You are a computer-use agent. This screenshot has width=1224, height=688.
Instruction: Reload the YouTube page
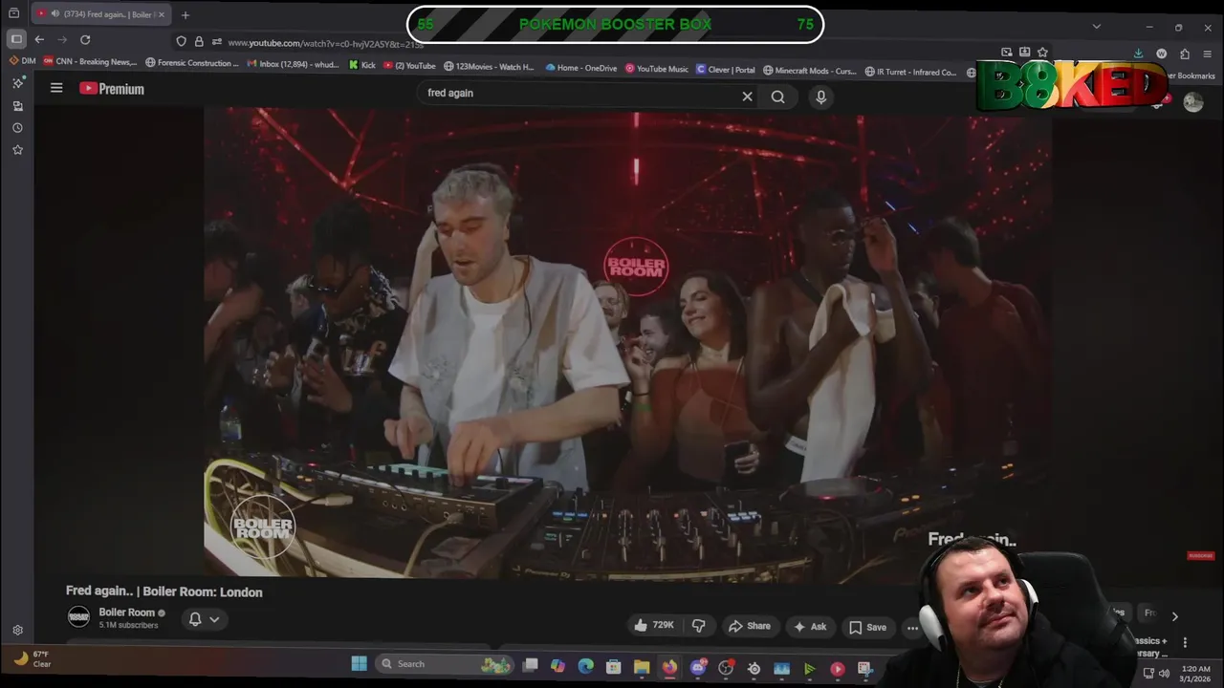click(x=85, y=39)
